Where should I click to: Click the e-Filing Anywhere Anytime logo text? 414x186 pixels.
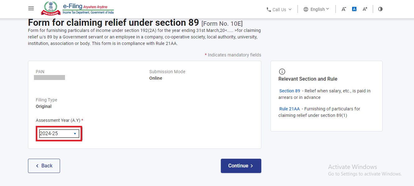88,8
